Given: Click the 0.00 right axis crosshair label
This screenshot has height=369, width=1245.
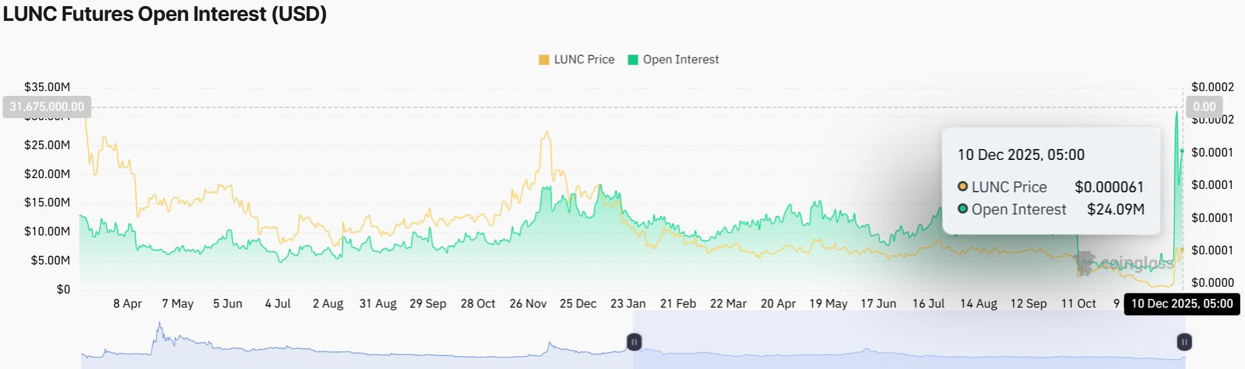Looking at the screenshot, I should [1204, 107].
